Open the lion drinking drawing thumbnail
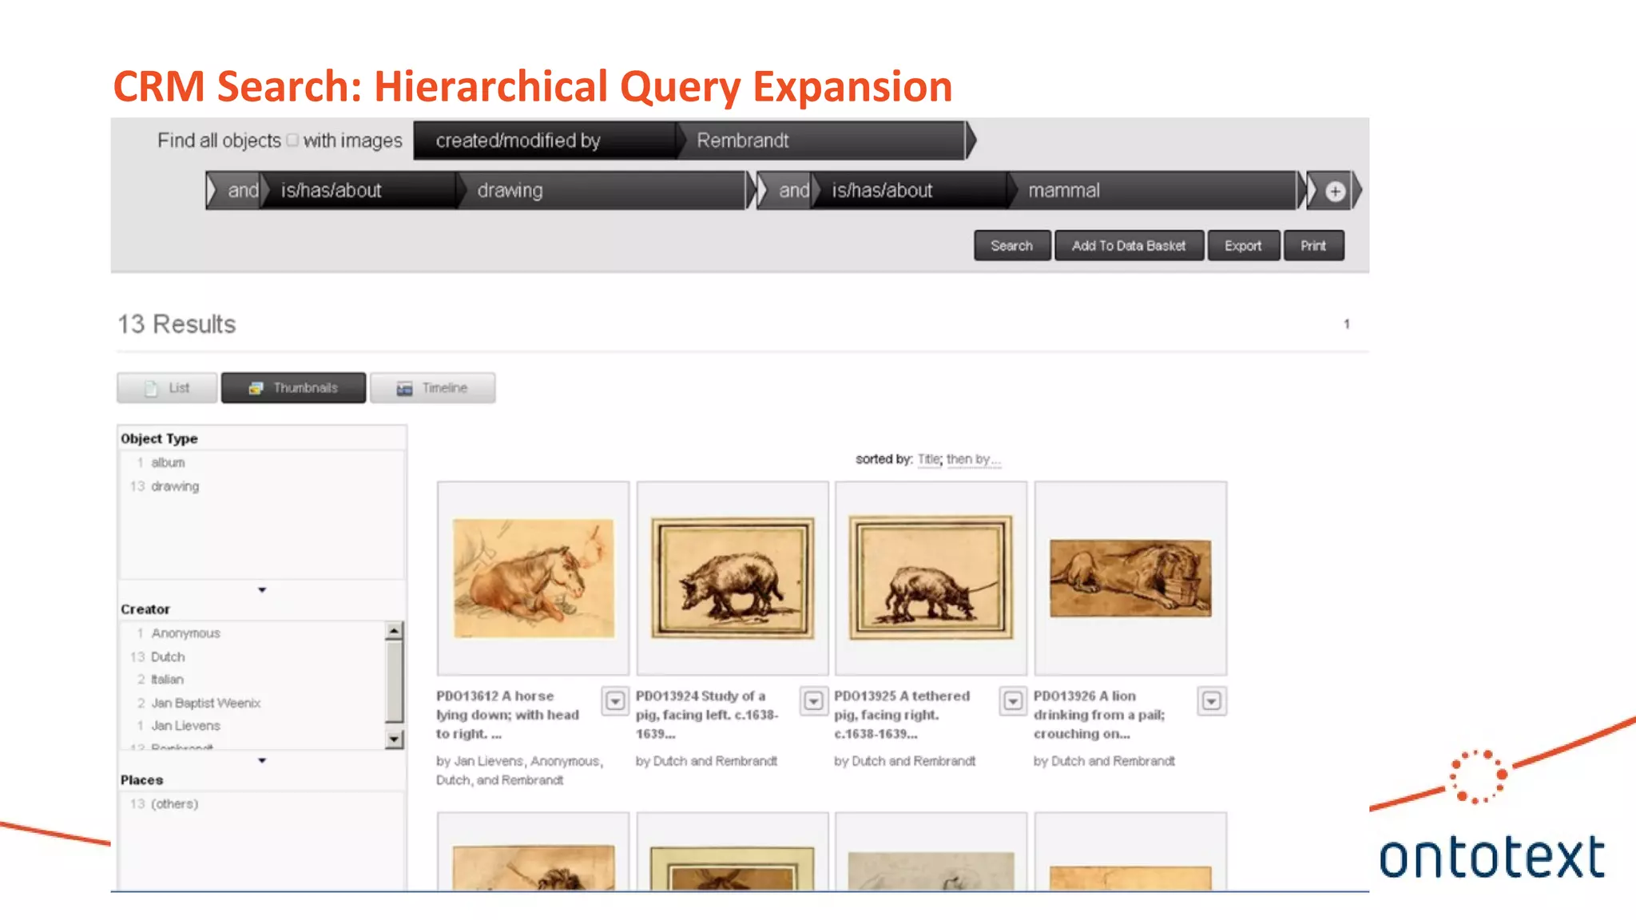Image resolution: width=1636 pixels, height=920 pixels. pyautogui.click(x=1130, y=578)
